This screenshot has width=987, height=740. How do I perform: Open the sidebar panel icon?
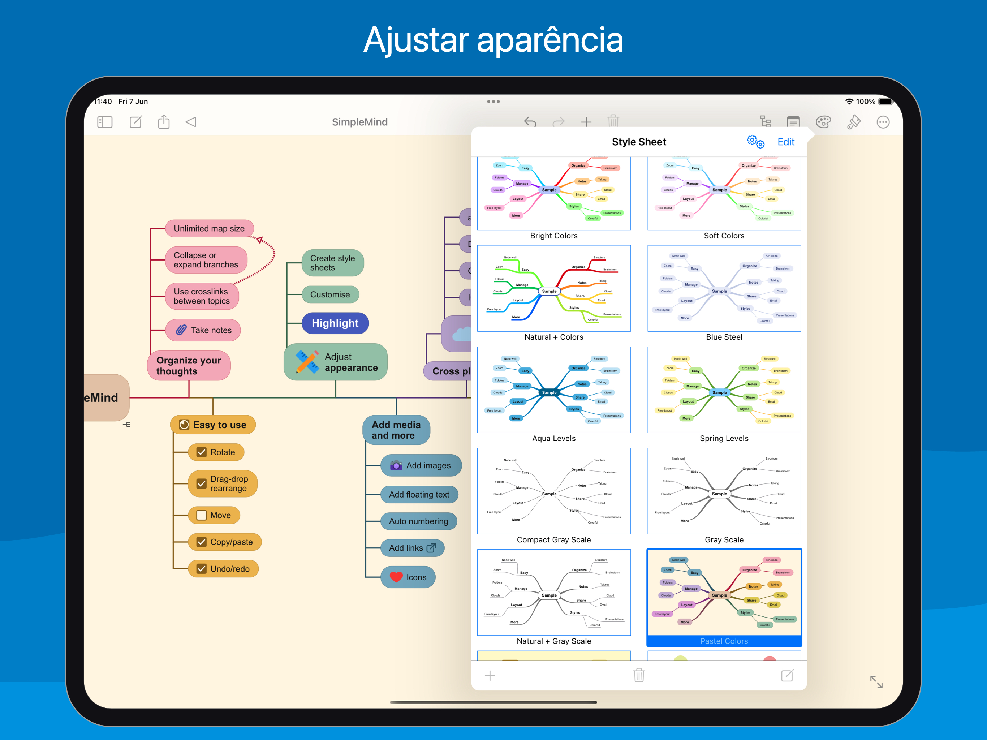(x=105, y=122)
